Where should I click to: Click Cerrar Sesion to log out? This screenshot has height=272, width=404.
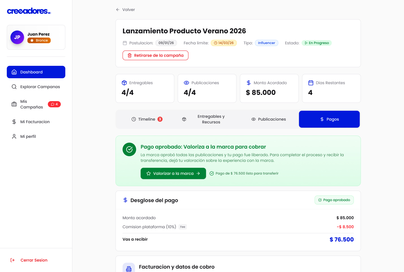point(34,260)
